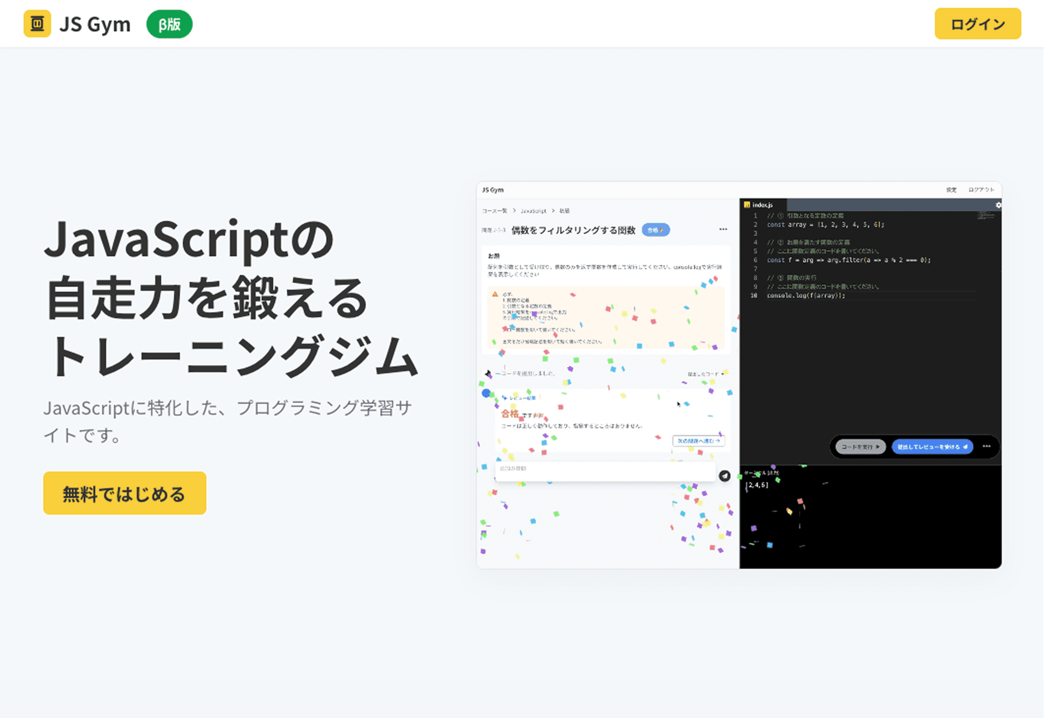Click the index.js tab in the preview editor

pos(762,205)
